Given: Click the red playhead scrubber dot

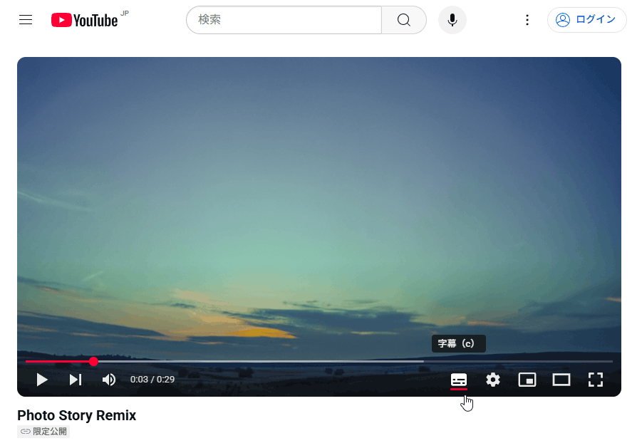Looking at the screenshot, I should coord(93,361).
